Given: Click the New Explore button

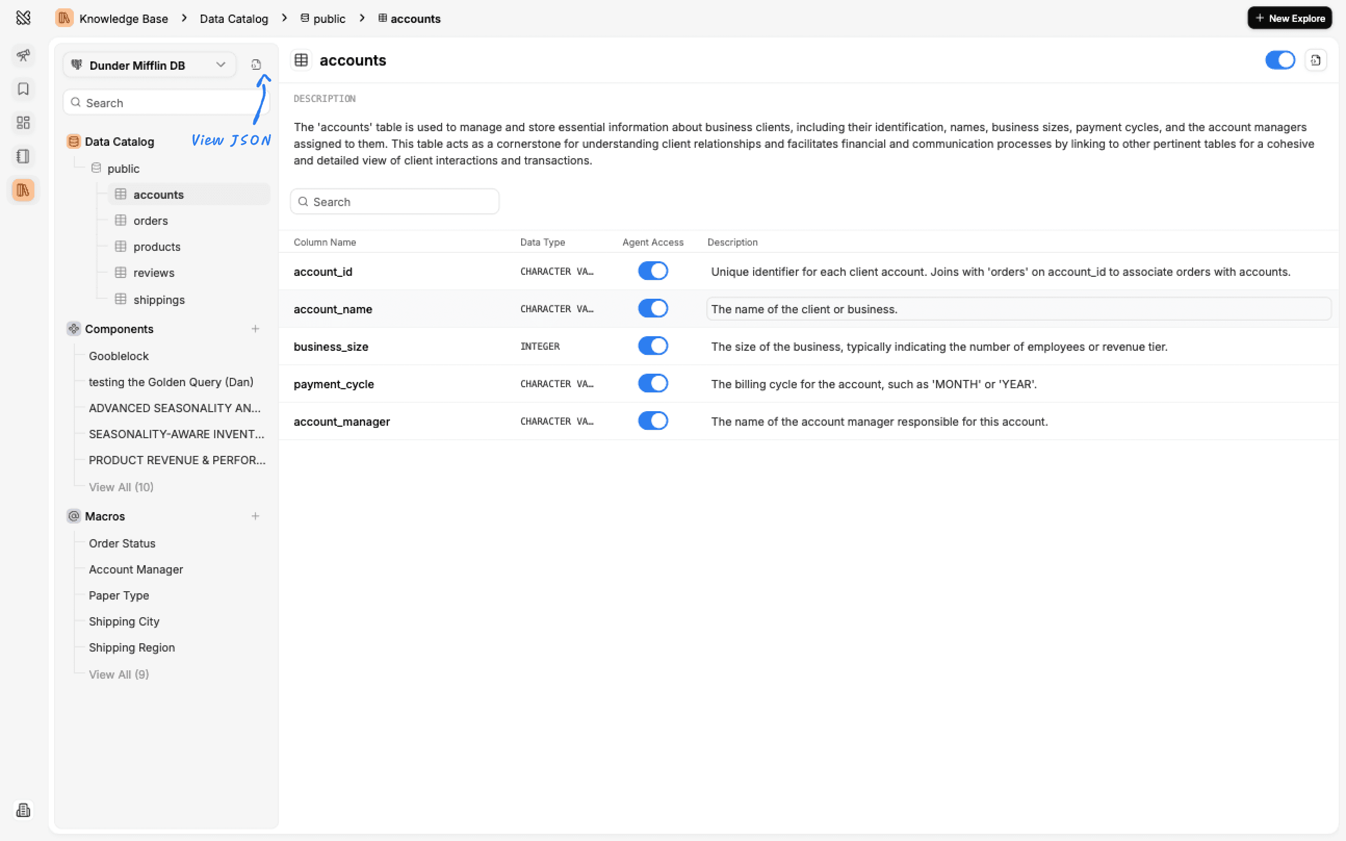Looking at the screenshot, I should (x=1289, y=17).
